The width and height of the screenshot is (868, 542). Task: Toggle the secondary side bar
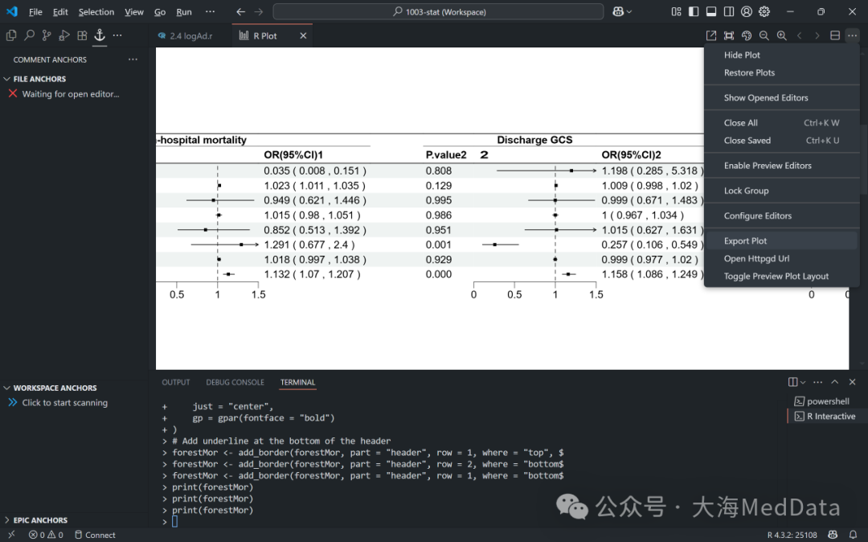[729, 11]
